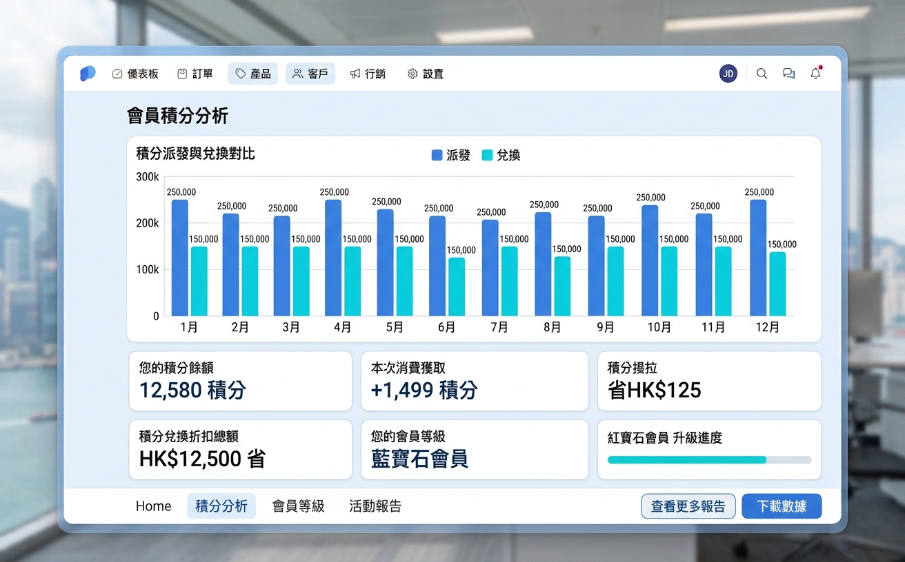
Task: Select the blue 派發 bar for 12月
Action: click(758, 258)
